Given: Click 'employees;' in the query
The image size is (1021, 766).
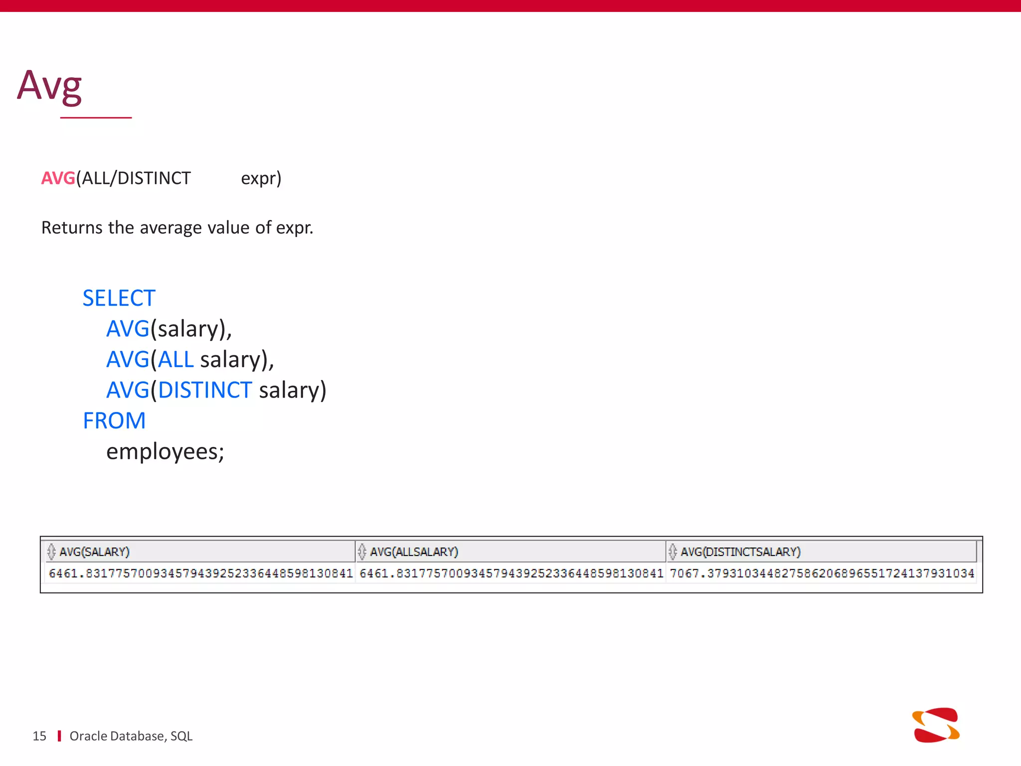Looking at the screenshot, I should pyautogui.click(x=166, y=452).
